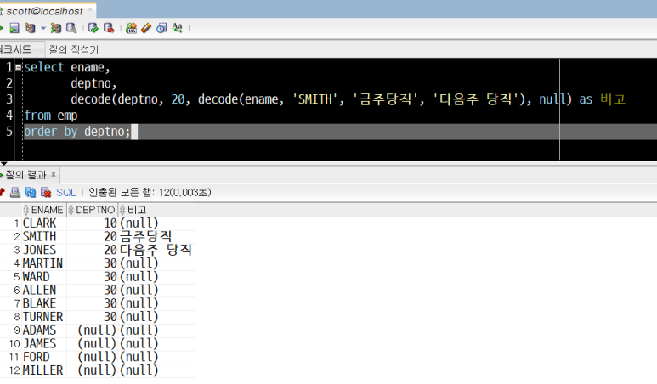The height and width of the screenshot is (384, 657).
Task: Collapse the SQL statement fold marker on line 1
Action: point(19,67)
